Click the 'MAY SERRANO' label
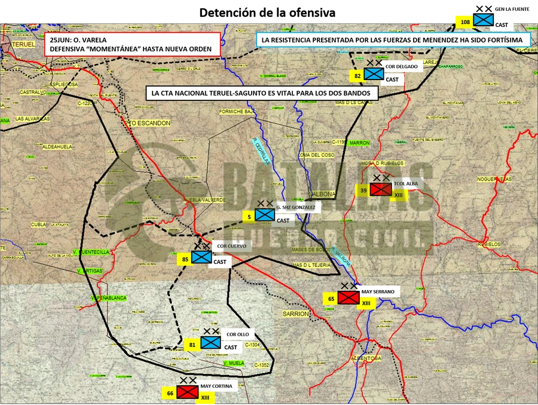 [x=378, y=292]
